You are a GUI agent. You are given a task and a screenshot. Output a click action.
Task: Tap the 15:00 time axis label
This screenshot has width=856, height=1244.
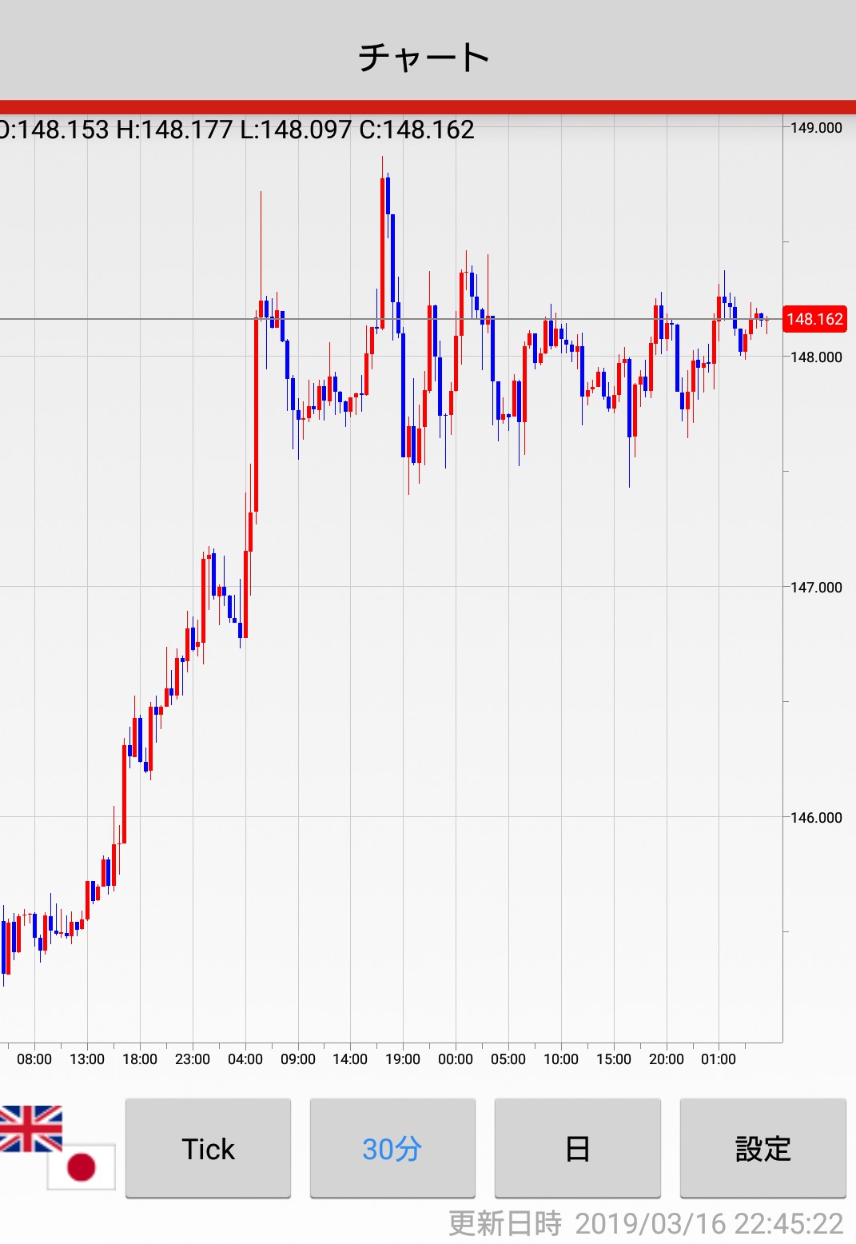(x=614, y=1059)
